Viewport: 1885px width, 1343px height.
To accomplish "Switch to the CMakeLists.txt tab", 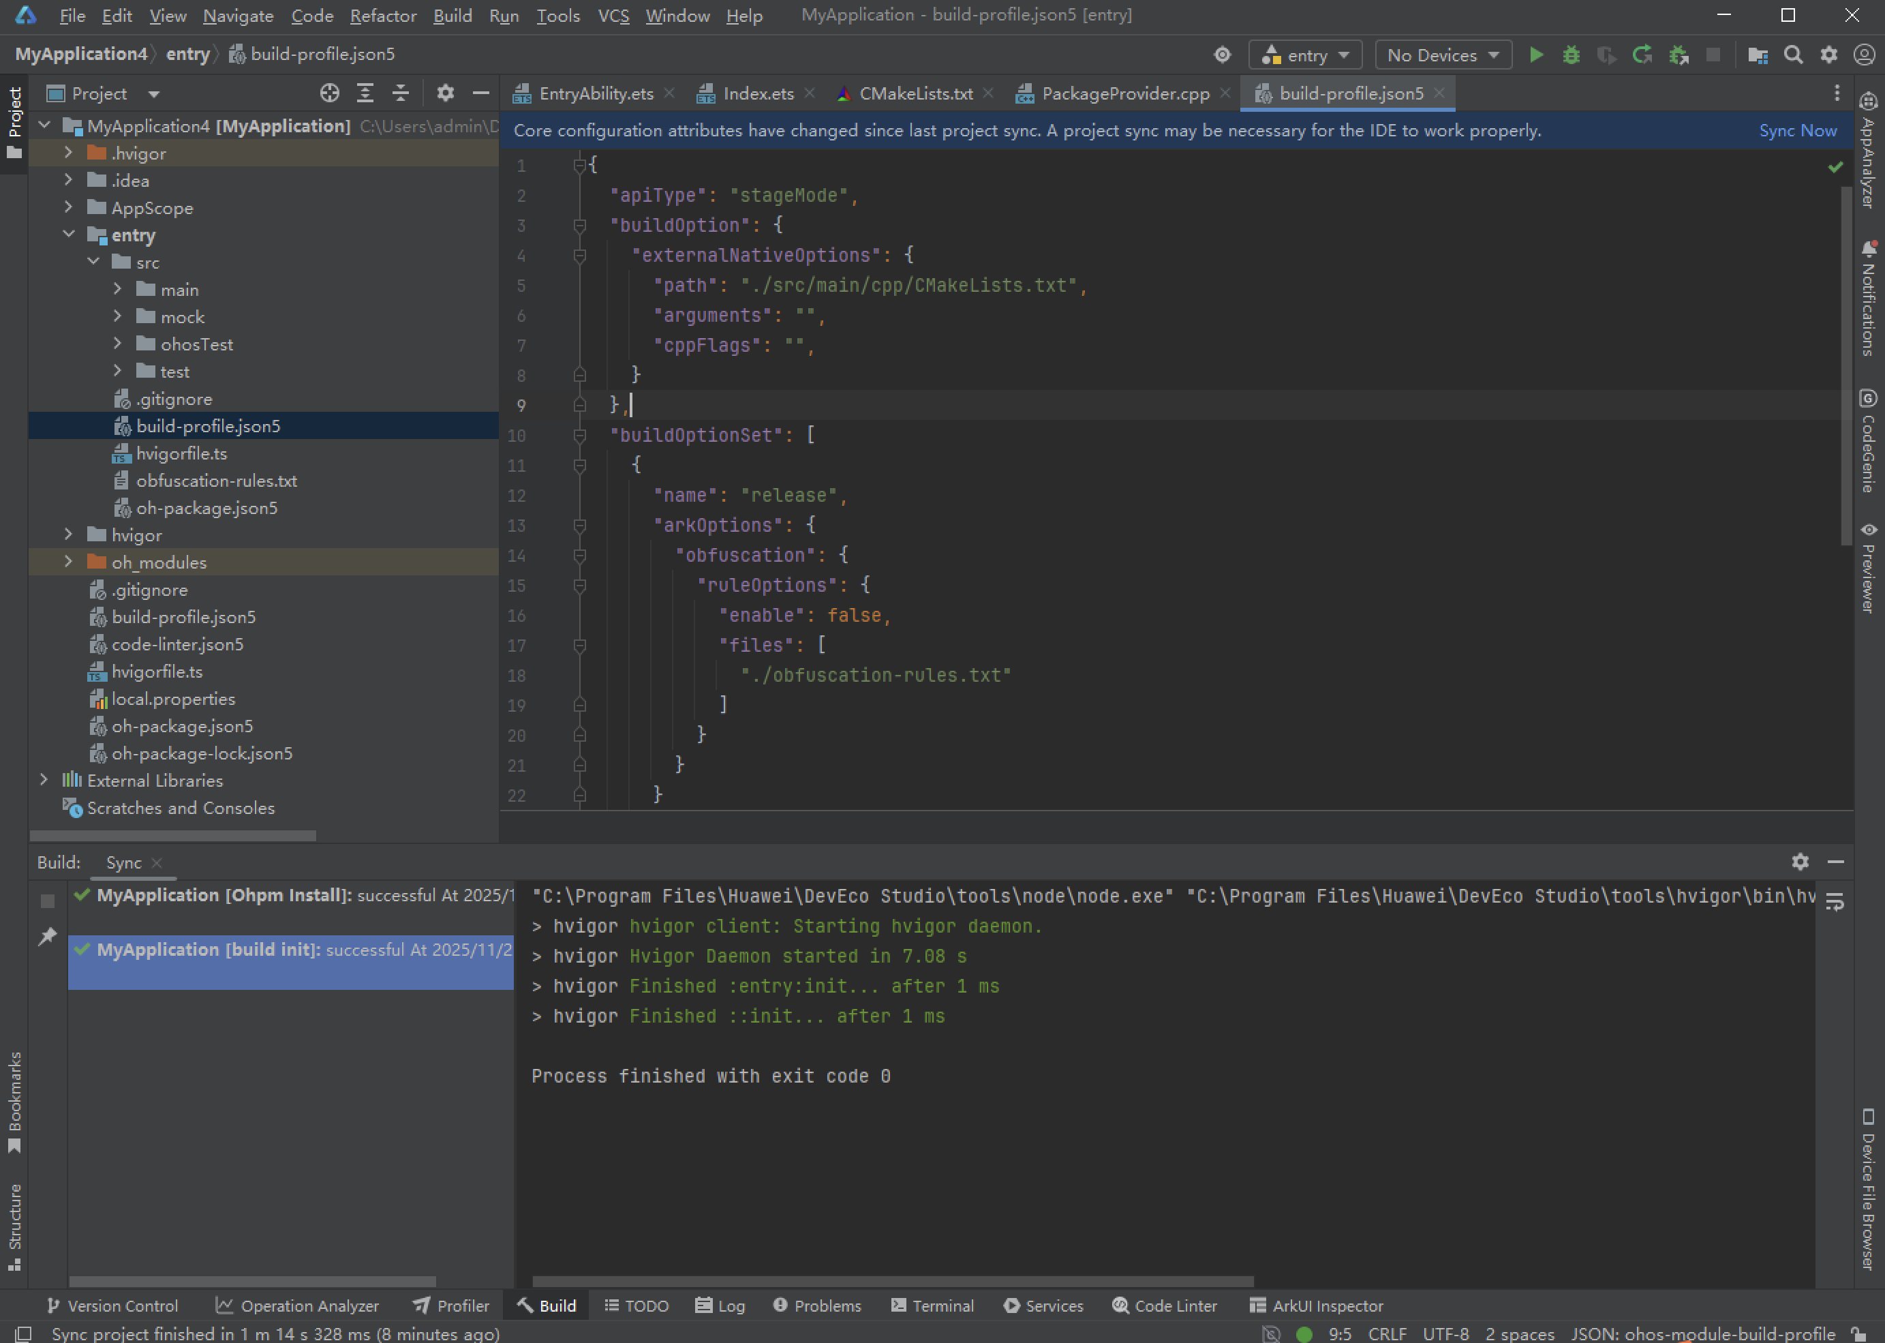I will [x=915, y=93].
